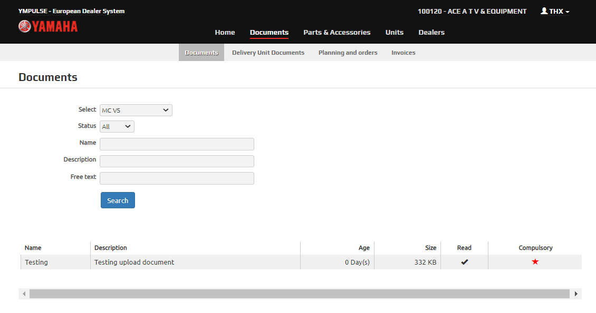Open the Documents main menu
Viewport: 596px width, 313px height.
click(x=269, y=33)
